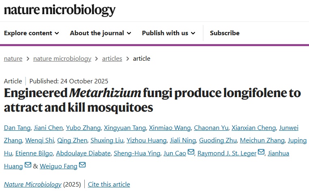Open the nature microbiology logo homepage
This screenshot has width=309, height=191.
coord(60,10)
